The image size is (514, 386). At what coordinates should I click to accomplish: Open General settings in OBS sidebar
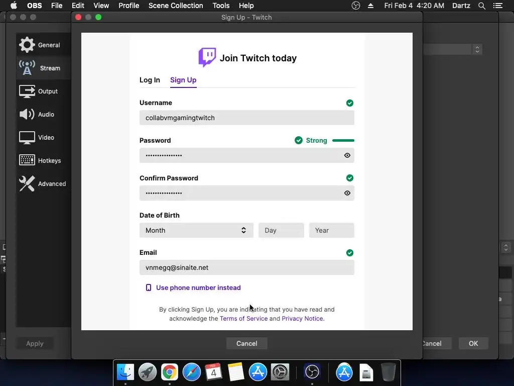coord(43,45)
